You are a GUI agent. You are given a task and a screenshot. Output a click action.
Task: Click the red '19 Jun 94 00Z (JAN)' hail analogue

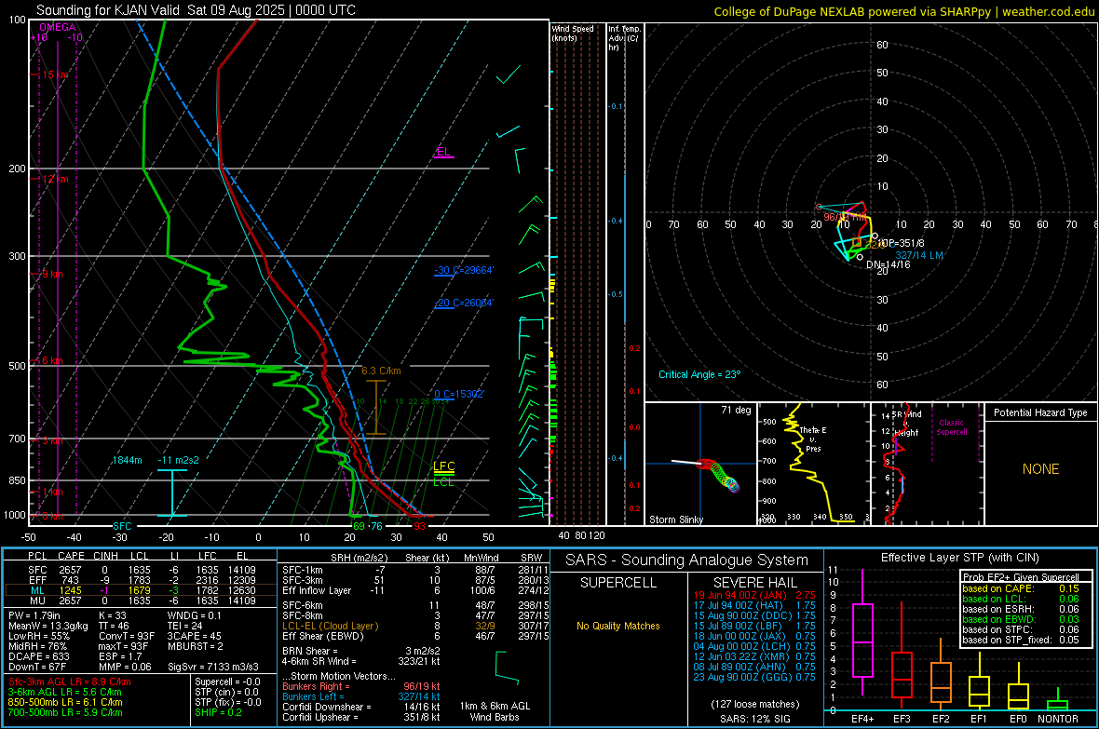pos(740,595)
